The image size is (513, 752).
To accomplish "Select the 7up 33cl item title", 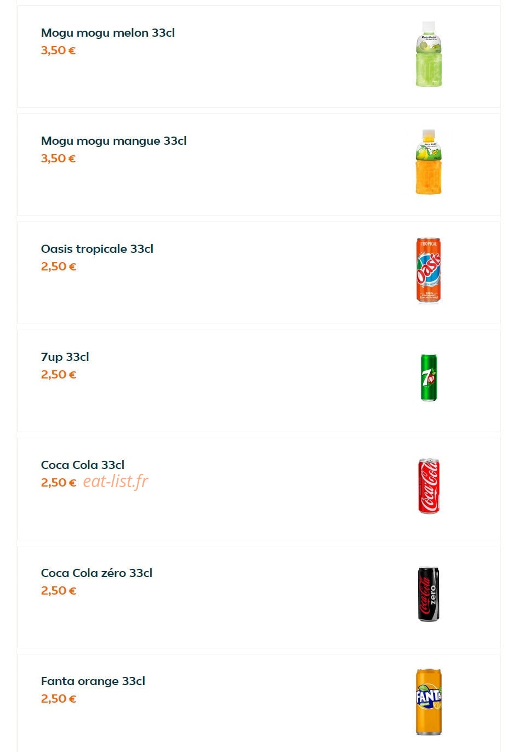I will pyautogui.click(x=65, y=357).
